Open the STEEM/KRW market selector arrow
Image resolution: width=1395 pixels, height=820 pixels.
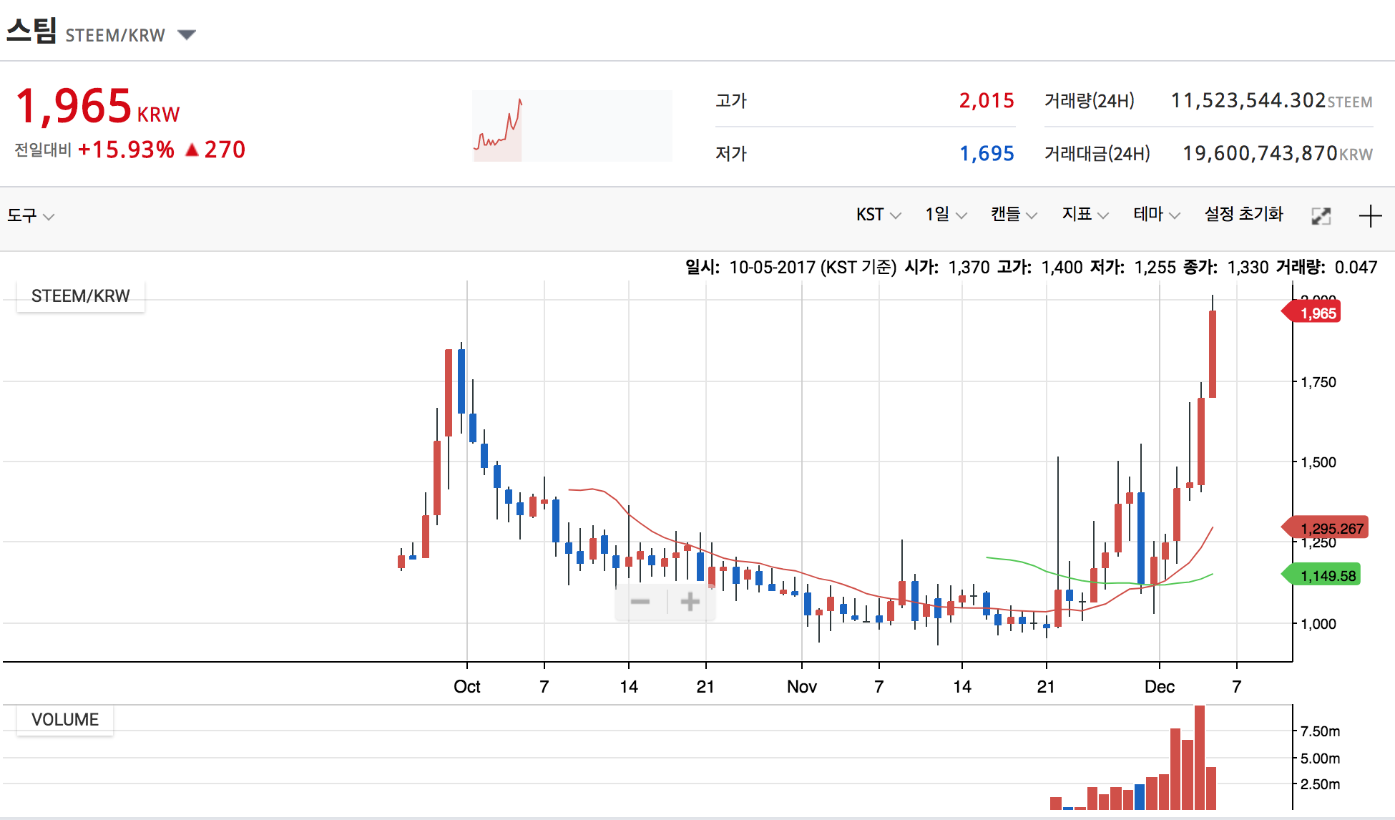tap(187, 35)
